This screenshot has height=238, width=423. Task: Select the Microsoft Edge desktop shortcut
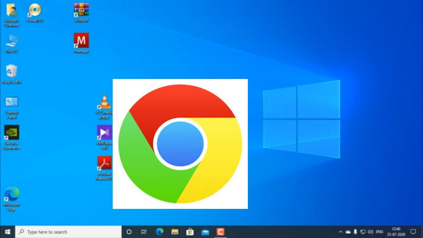tap(12, 199)
